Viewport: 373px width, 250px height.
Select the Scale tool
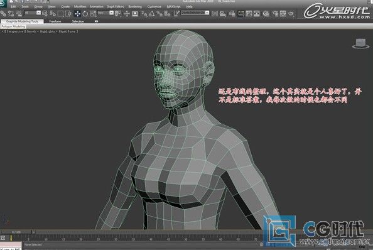pos(93,14)
